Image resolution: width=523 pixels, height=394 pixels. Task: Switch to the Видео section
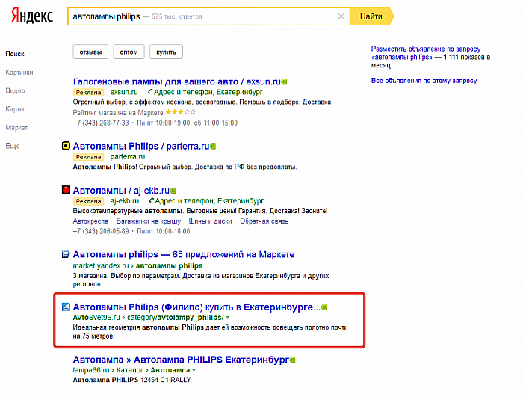(16, 90)
